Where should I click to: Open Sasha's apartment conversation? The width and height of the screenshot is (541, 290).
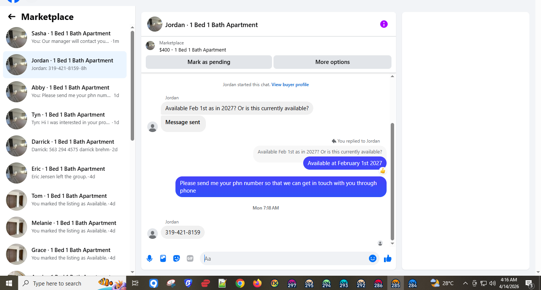(65, 38)
